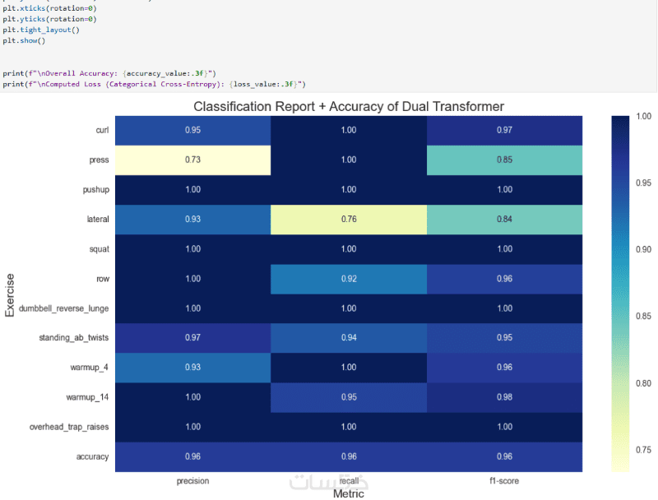Click the 'Metric' x-axis title

coord(349,493)
